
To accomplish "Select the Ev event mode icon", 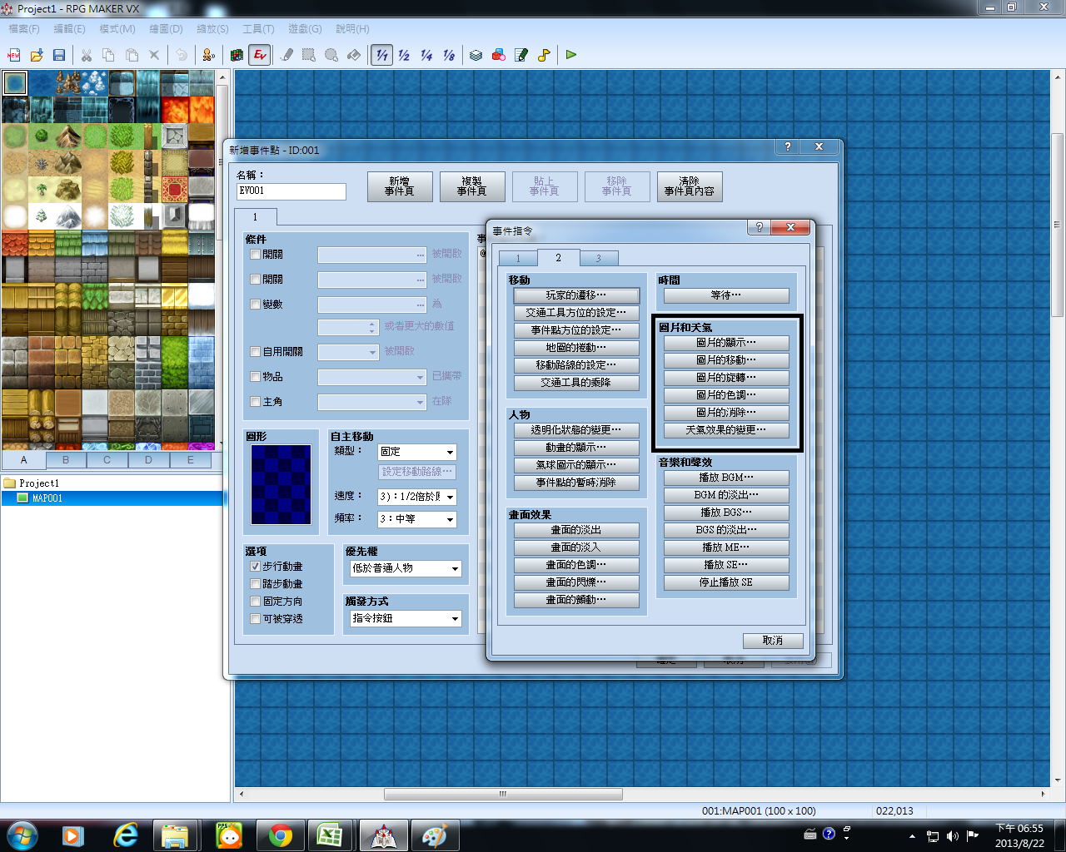I will (x=260, y=55).
